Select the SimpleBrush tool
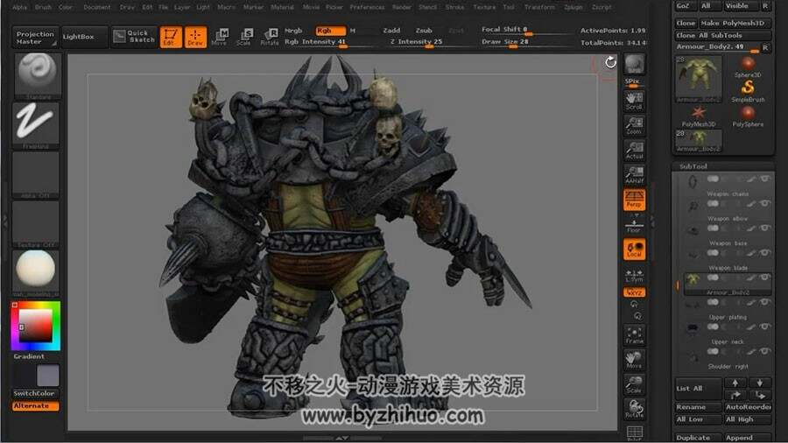The height and width of the screenshot is (443, 788). click(x=748, y=91)
